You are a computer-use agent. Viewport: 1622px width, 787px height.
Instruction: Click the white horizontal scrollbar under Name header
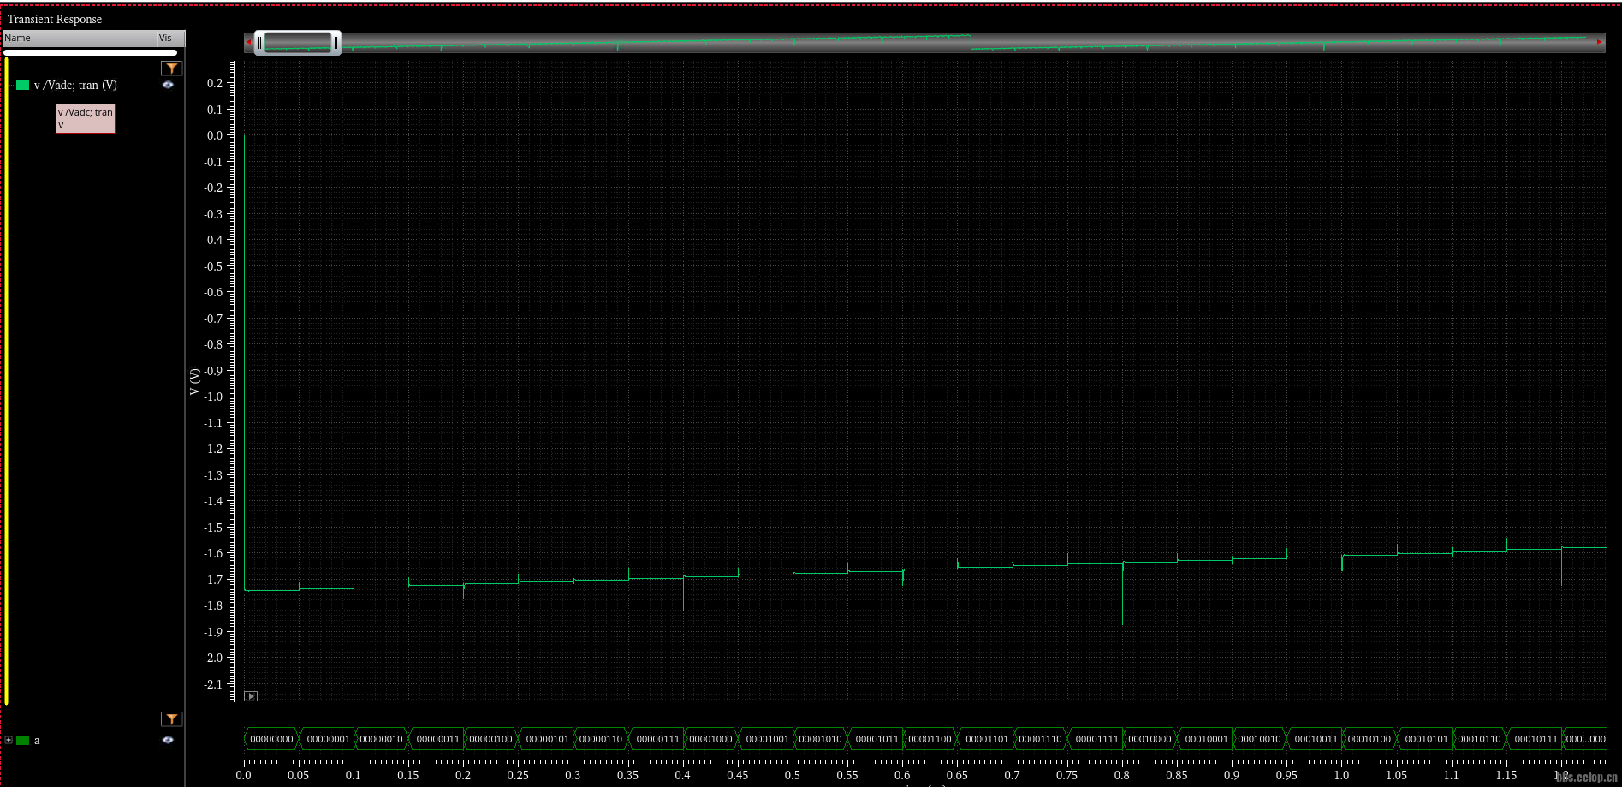pyautogui.click(x=90, y=53)
